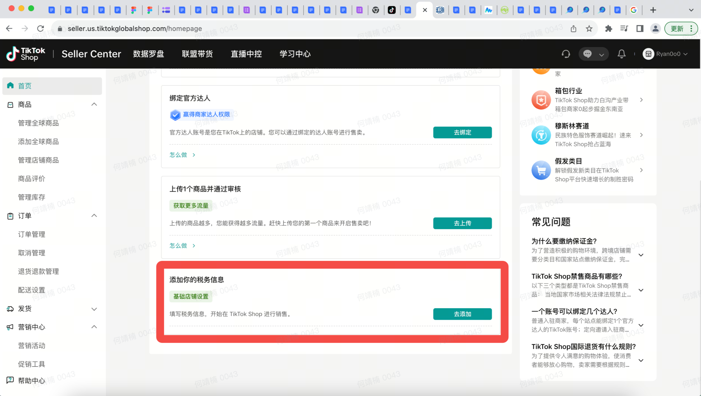The width and height of the screenshot is (701, 396).
Task: Open 退货退款管理 in the sidebar
Action: [38, 271]
